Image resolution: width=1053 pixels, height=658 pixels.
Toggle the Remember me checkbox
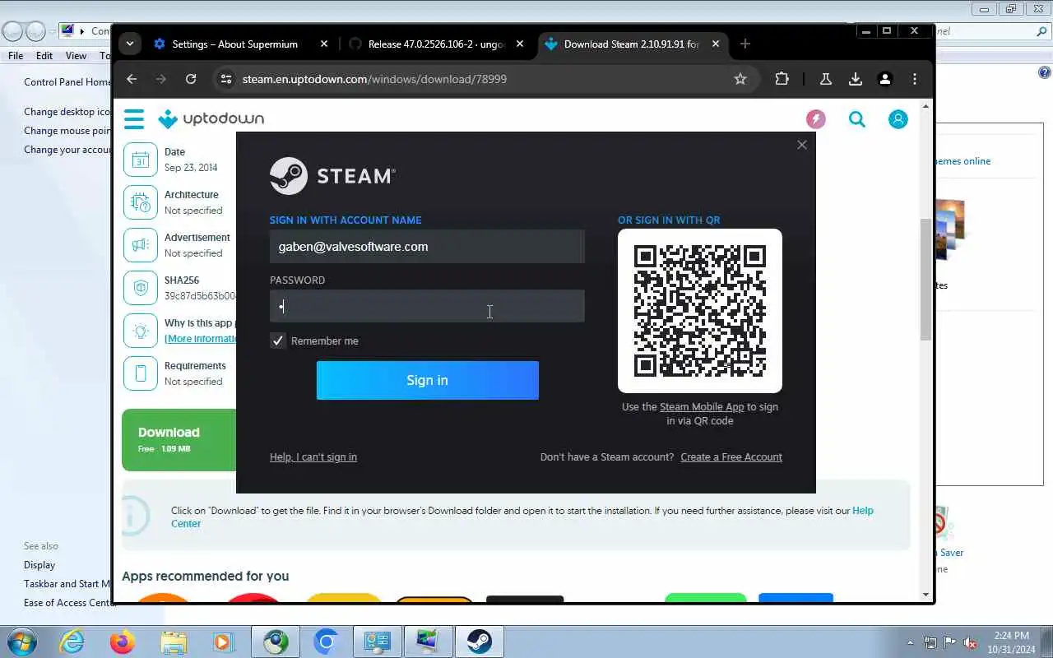pyautogui.click(x=278, y=341)
